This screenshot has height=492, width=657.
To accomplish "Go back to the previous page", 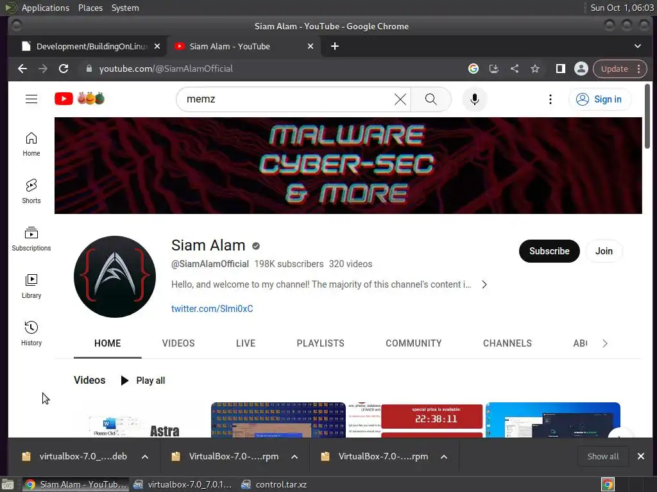I will pyautogui.click(x=22, y=69).
